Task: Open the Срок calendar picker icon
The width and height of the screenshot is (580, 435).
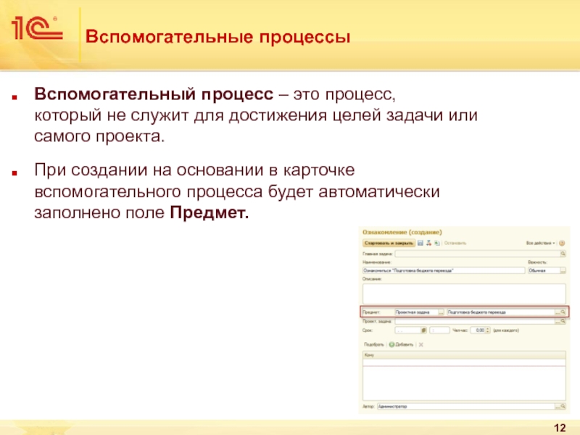Action: click(424, 330)
